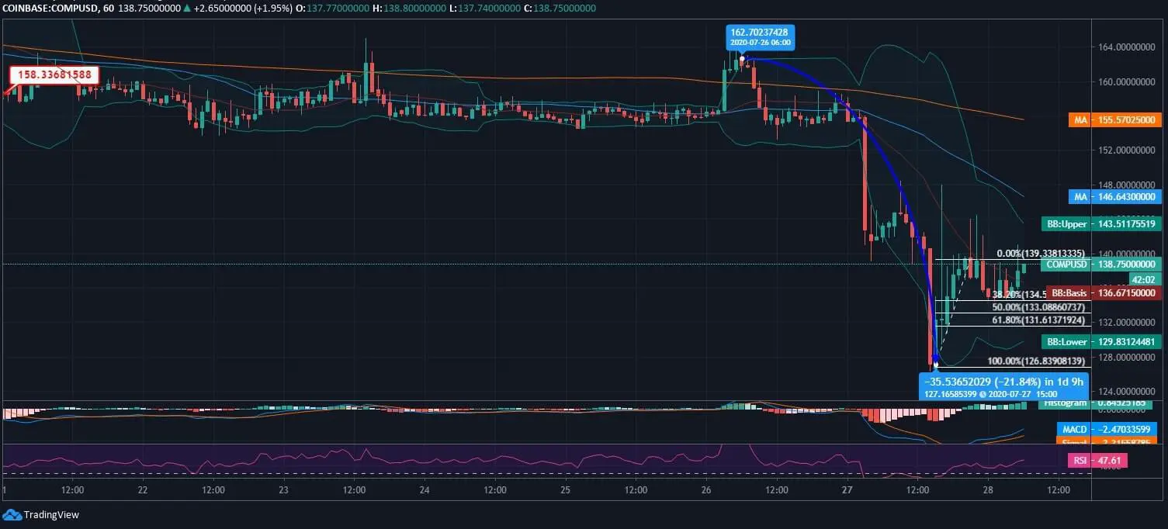The width and height of the screenshot is (1168, 529).
Task: Click the BB:Basis 136.67150000 label
Action: point(1103,293)
